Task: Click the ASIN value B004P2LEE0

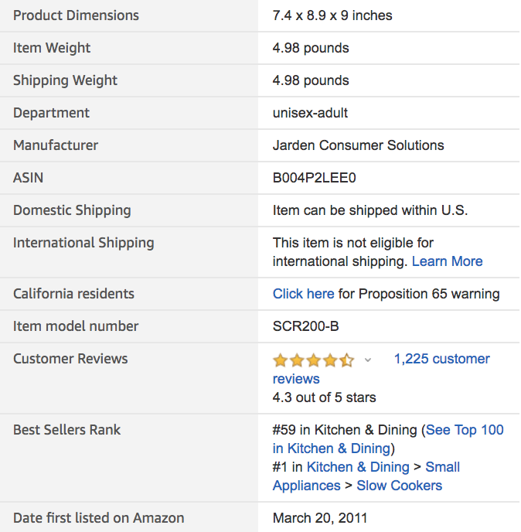Action: [314, 178]
